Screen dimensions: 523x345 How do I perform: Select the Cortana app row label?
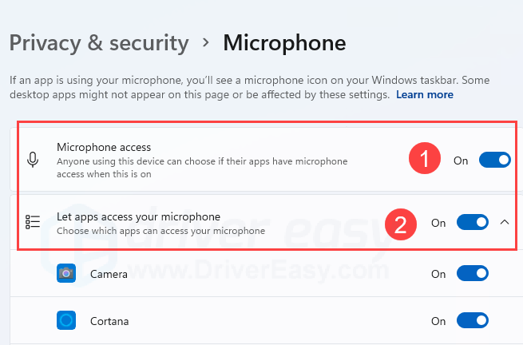pos(109,321)
